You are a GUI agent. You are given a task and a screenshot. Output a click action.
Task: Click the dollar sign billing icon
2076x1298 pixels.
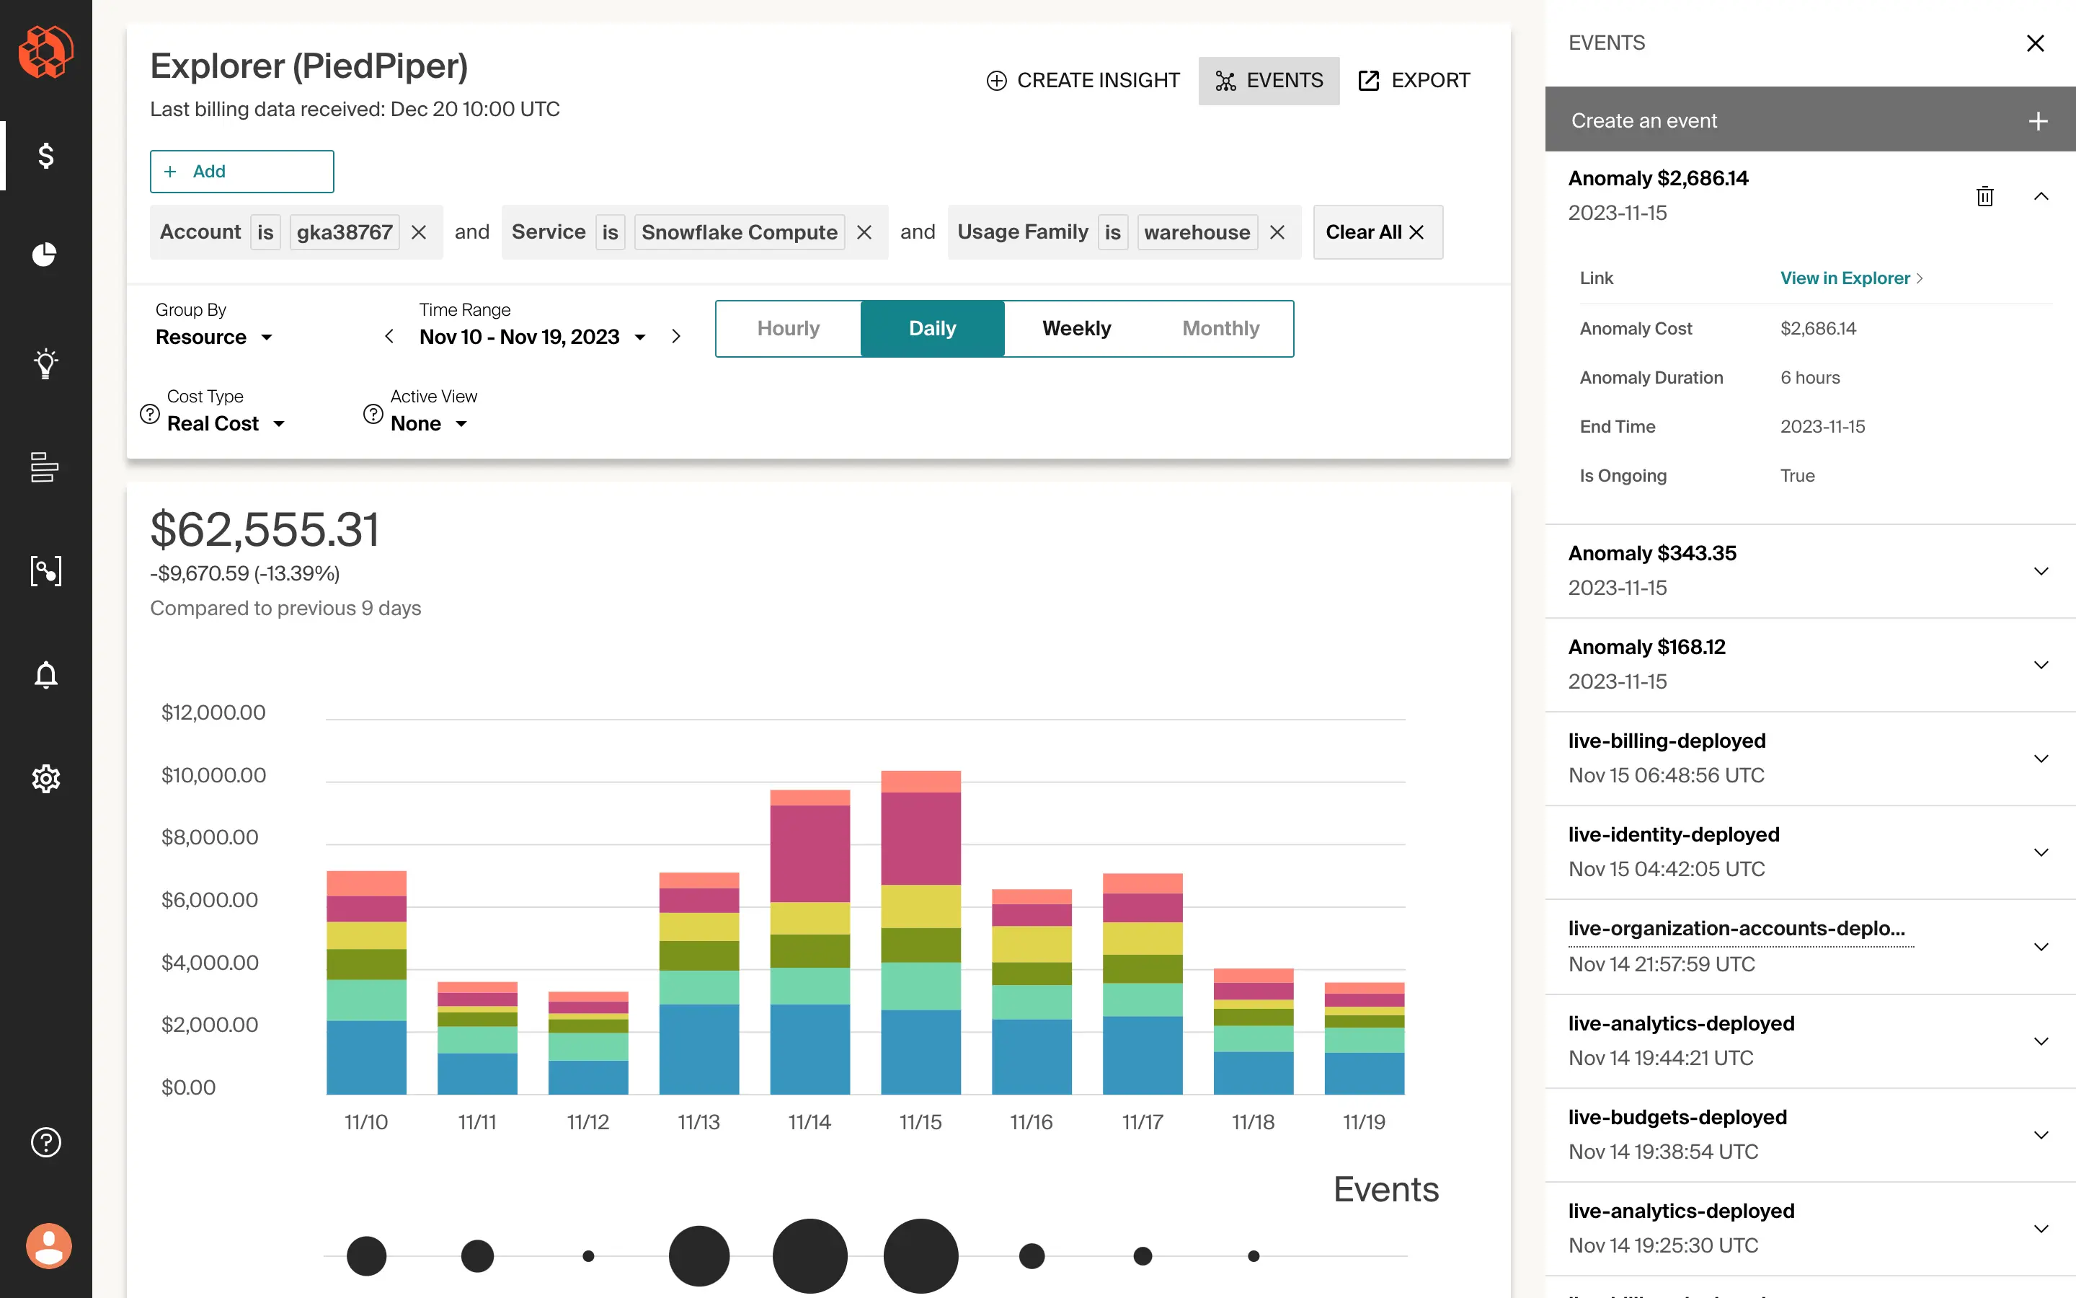click(x=46, y=154)
